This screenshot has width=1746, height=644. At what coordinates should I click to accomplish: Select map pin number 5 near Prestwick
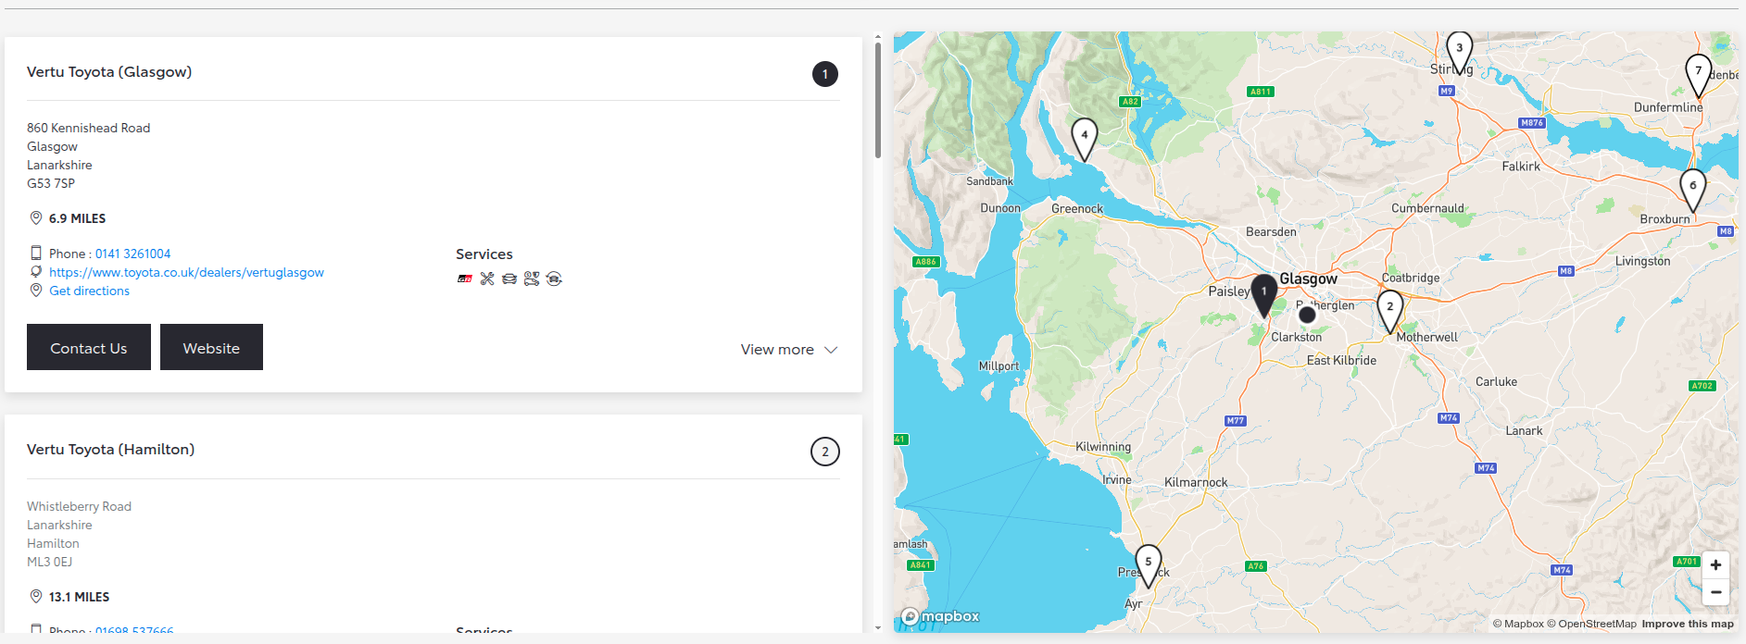pos(1149,565)
